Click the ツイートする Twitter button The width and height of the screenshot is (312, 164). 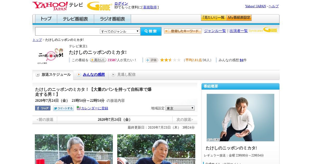click(x=63, y=108)
